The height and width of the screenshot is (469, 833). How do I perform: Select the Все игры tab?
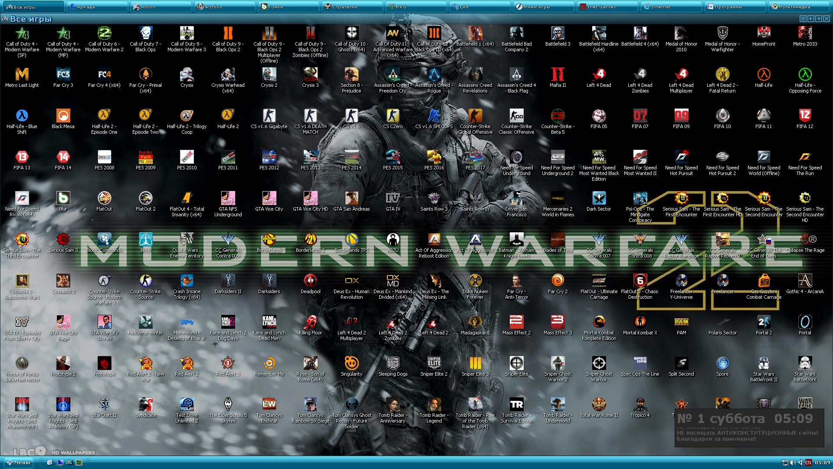(33, 7)
